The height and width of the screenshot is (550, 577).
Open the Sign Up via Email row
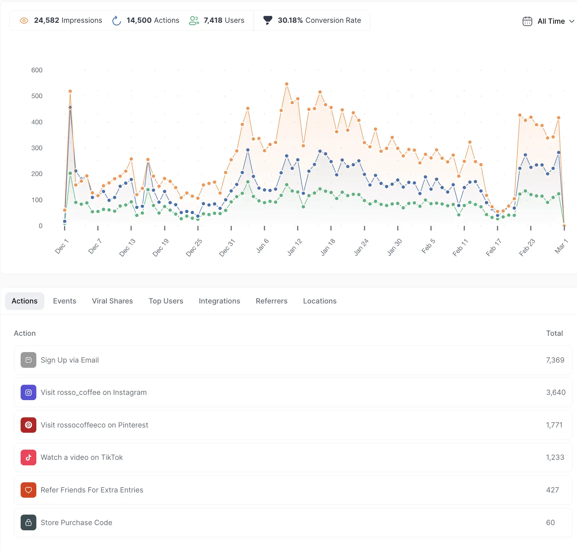tap(293, 360)
